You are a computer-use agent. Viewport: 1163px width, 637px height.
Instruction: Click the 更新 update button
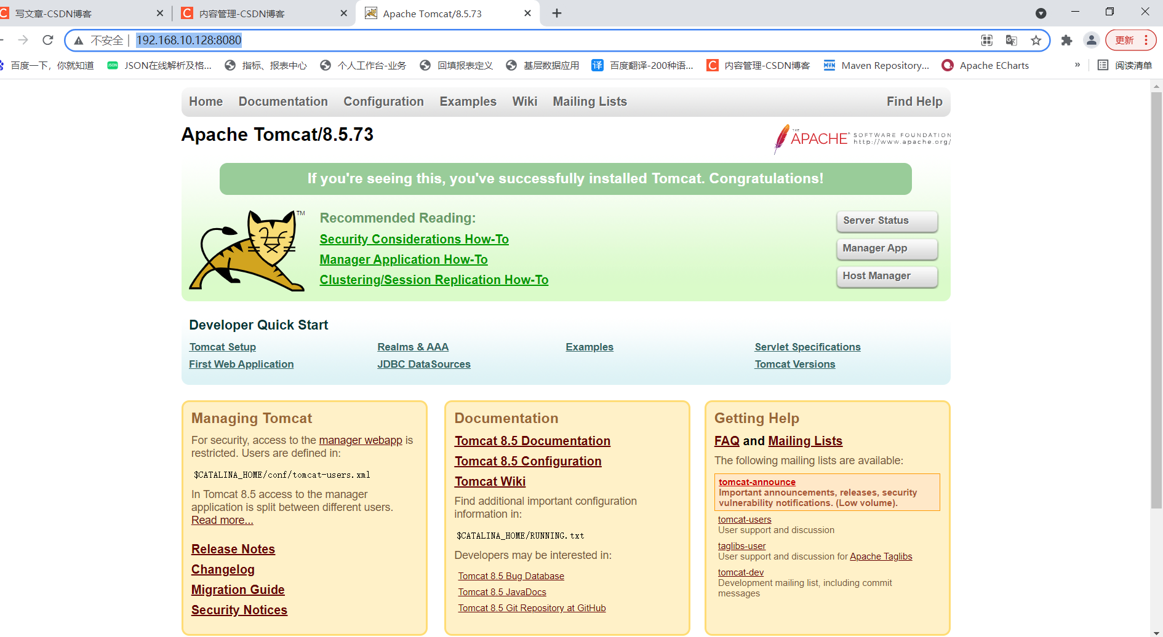pyautogui.click(x=1131, y=40)
